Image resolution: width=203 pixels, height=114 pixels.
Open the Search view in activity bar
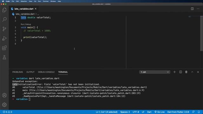pos(4,20)
